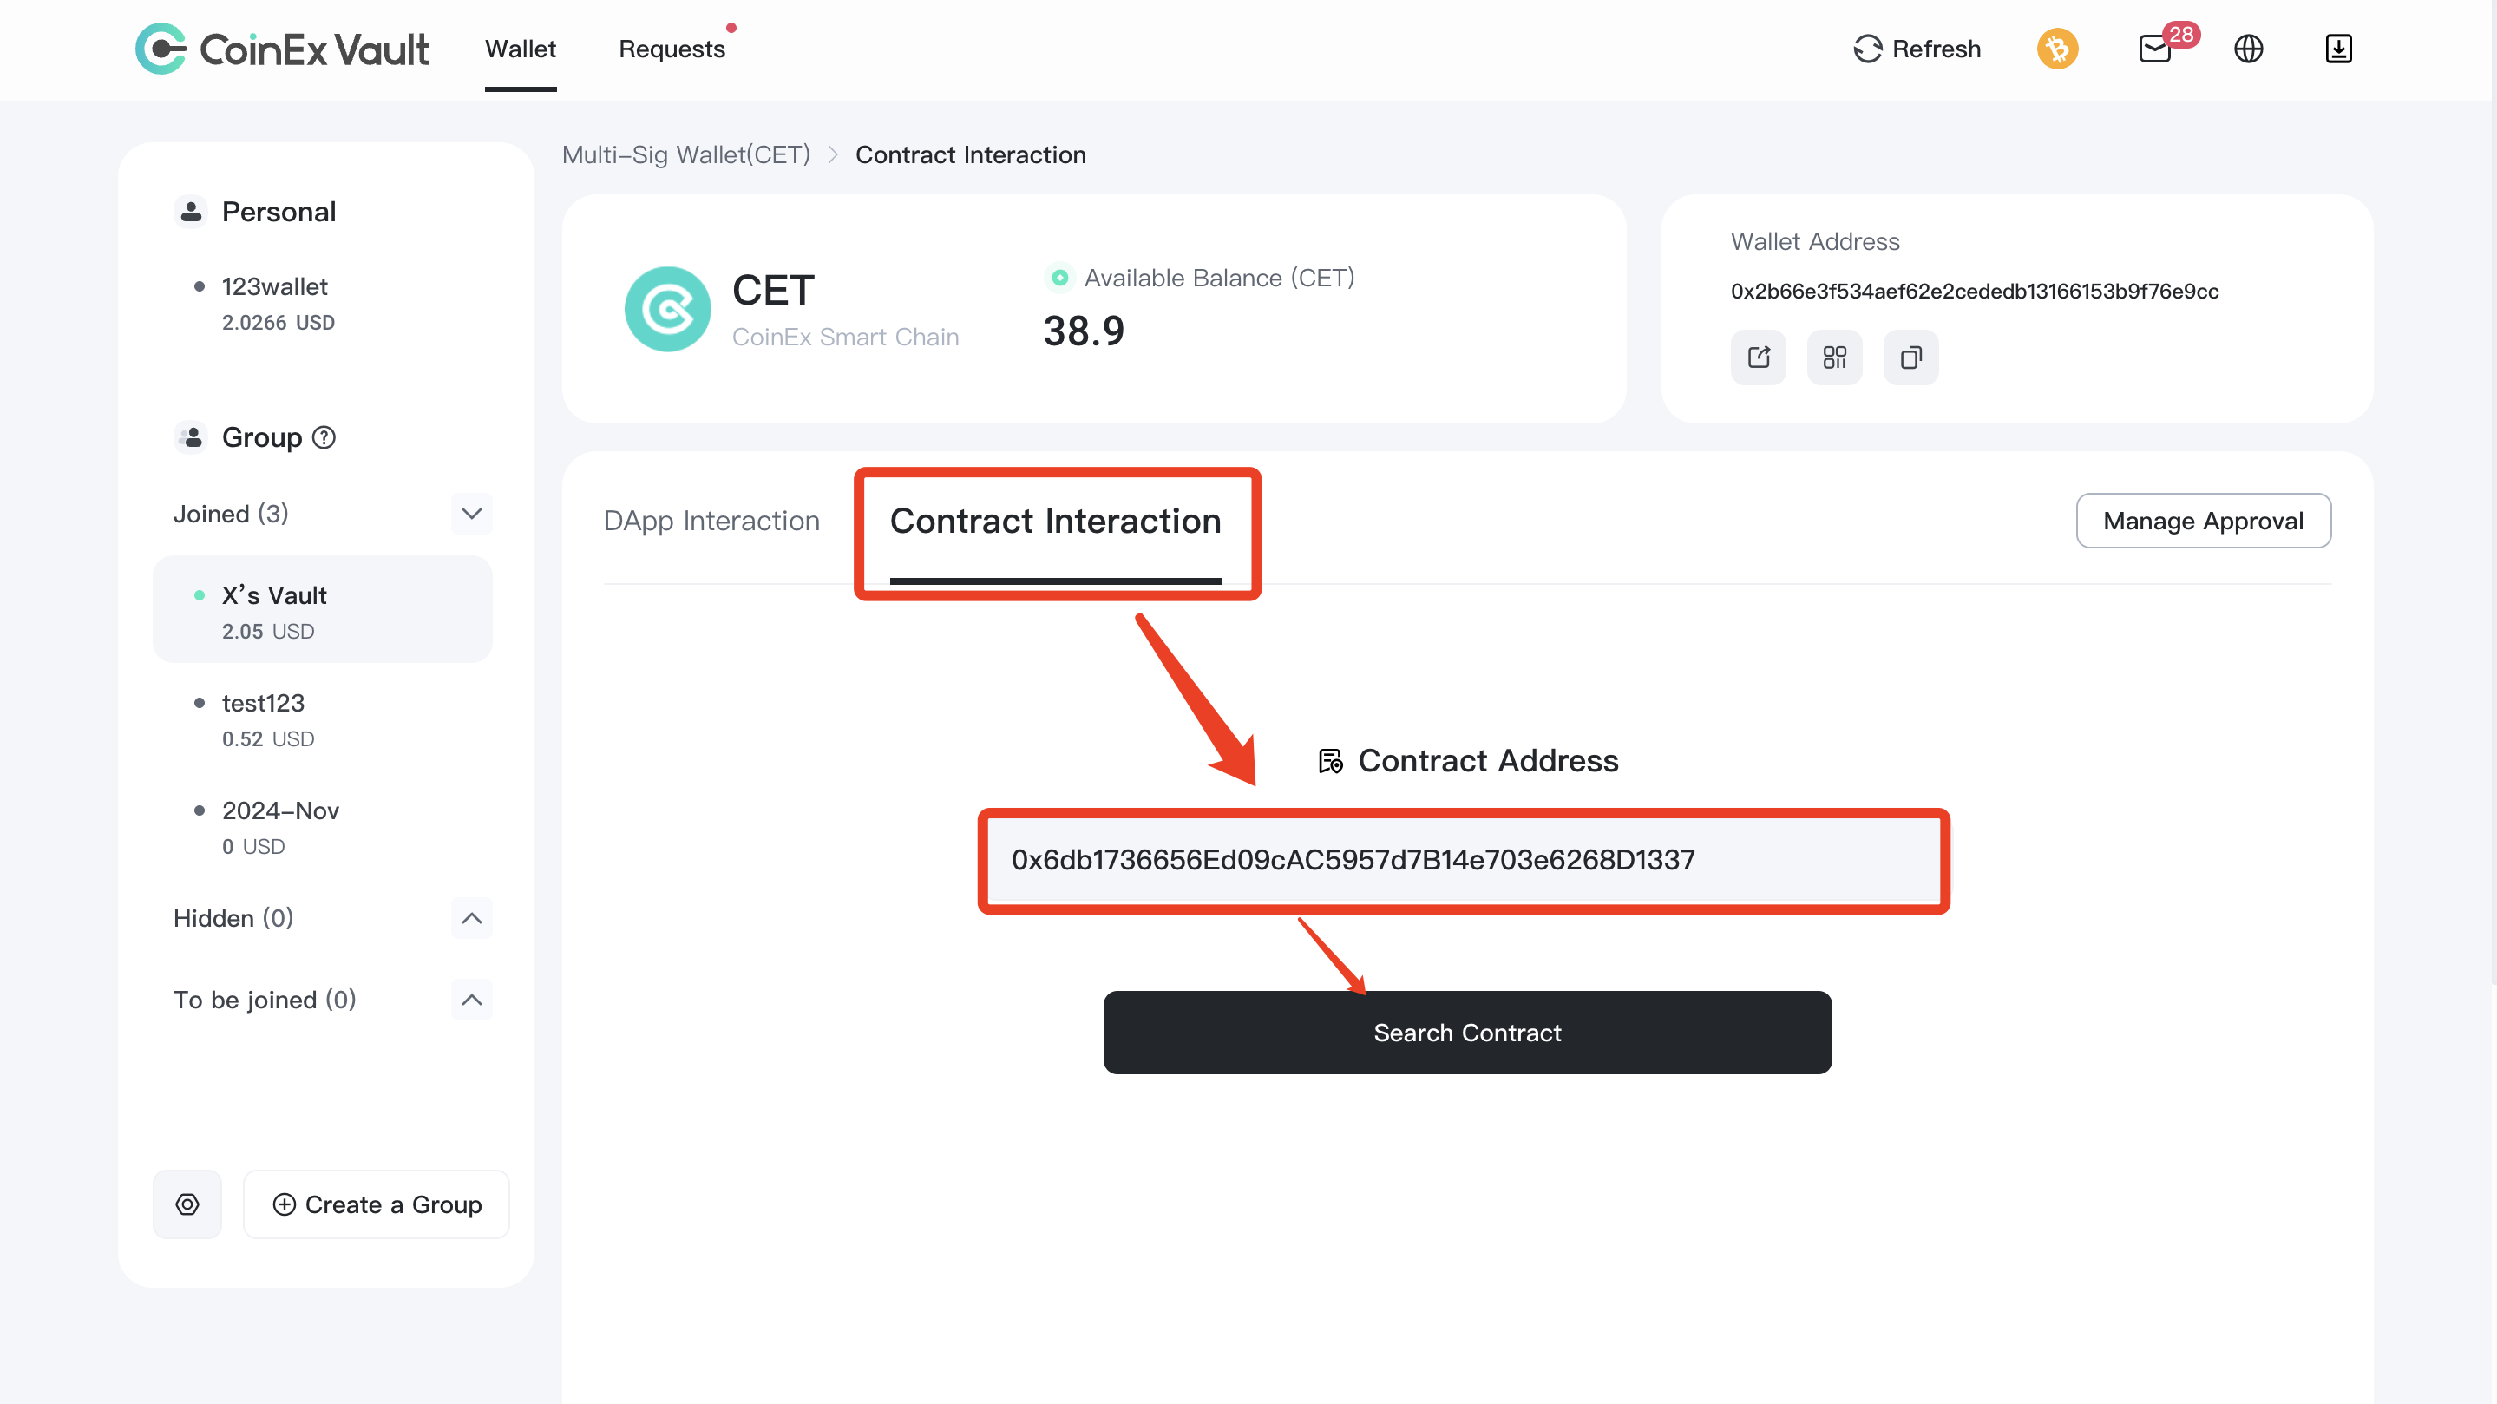The height and width of the screenshot is (1404, 2497).
Task: Click the Search Contract button
Action: [1467, 1033]
